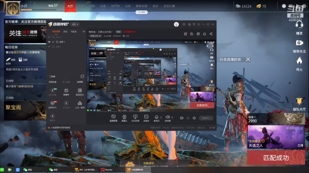Click the 直播中 live status button
Screen dimensions: 309x173
(x=206, y=118)
